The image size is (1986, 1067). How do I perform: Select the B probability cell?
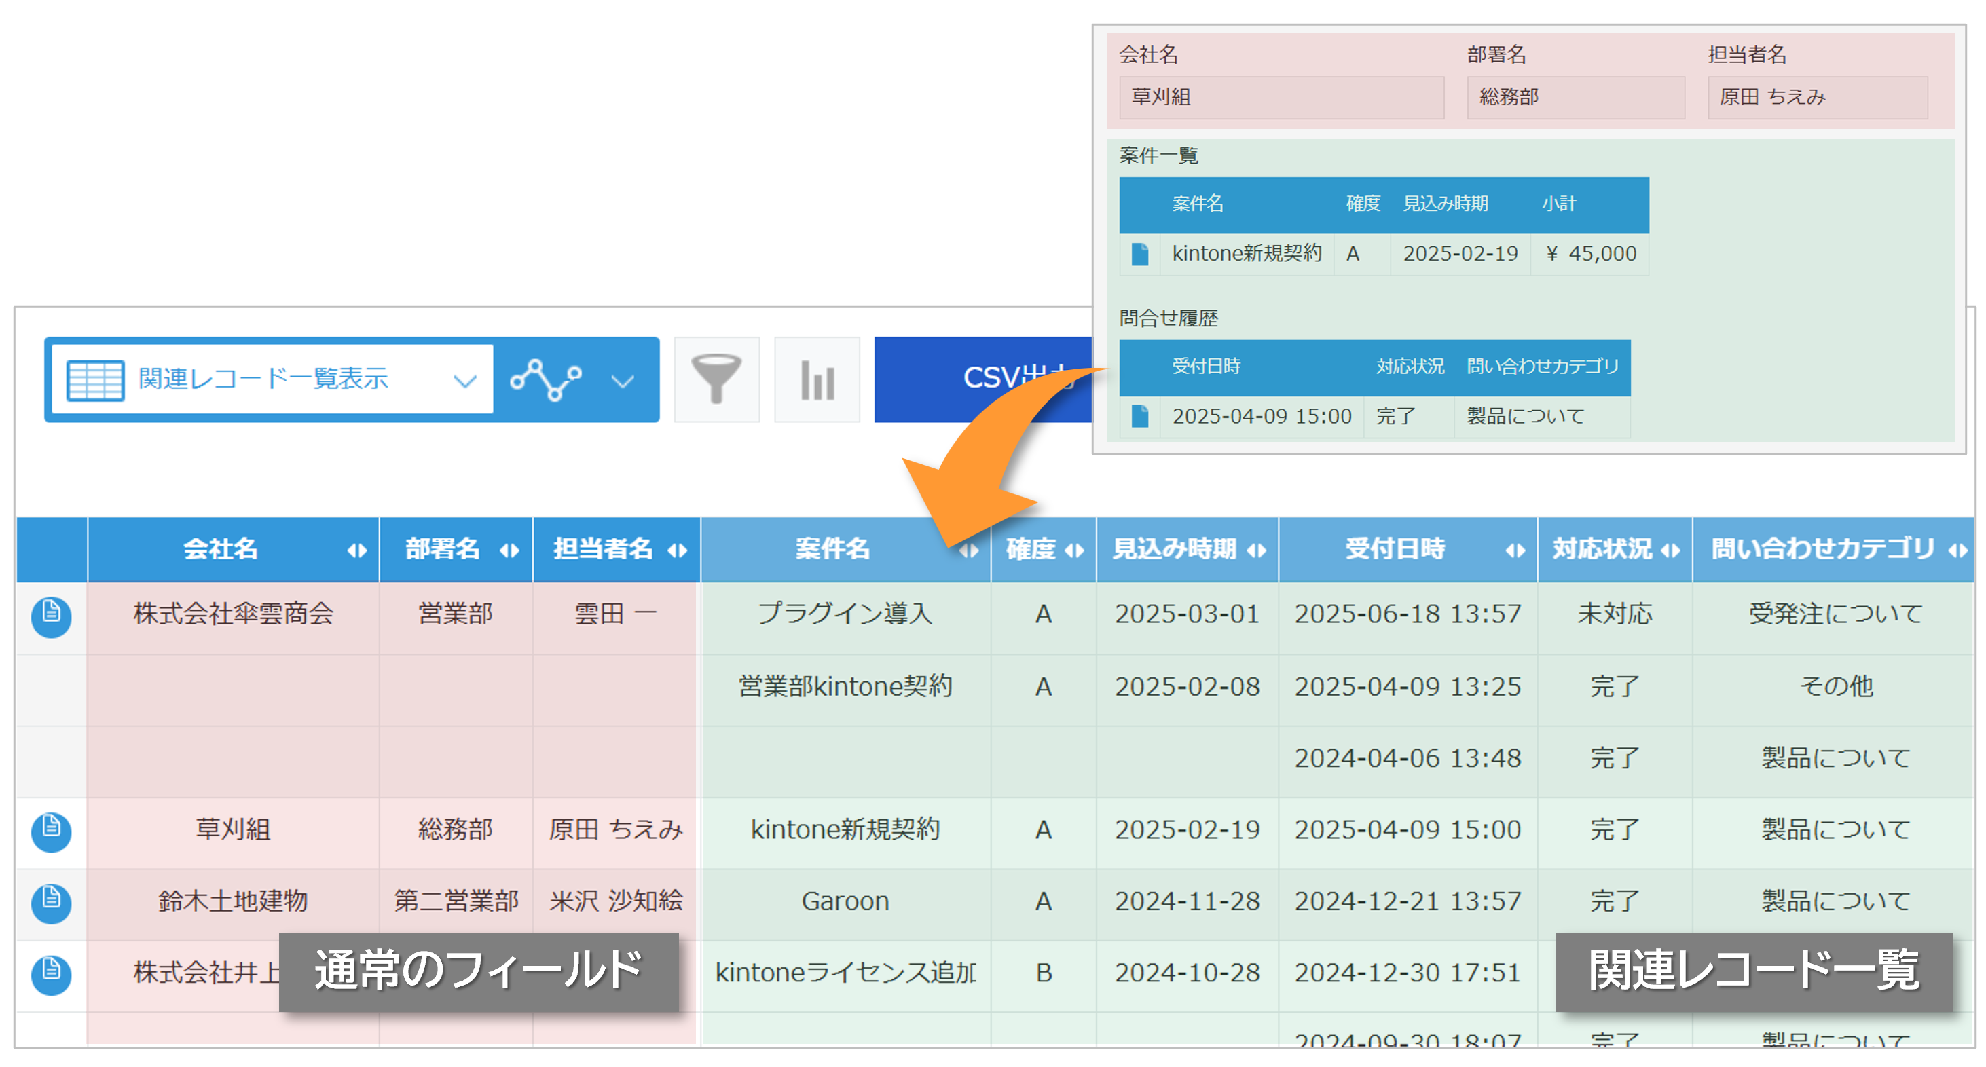coord(1044,975)
